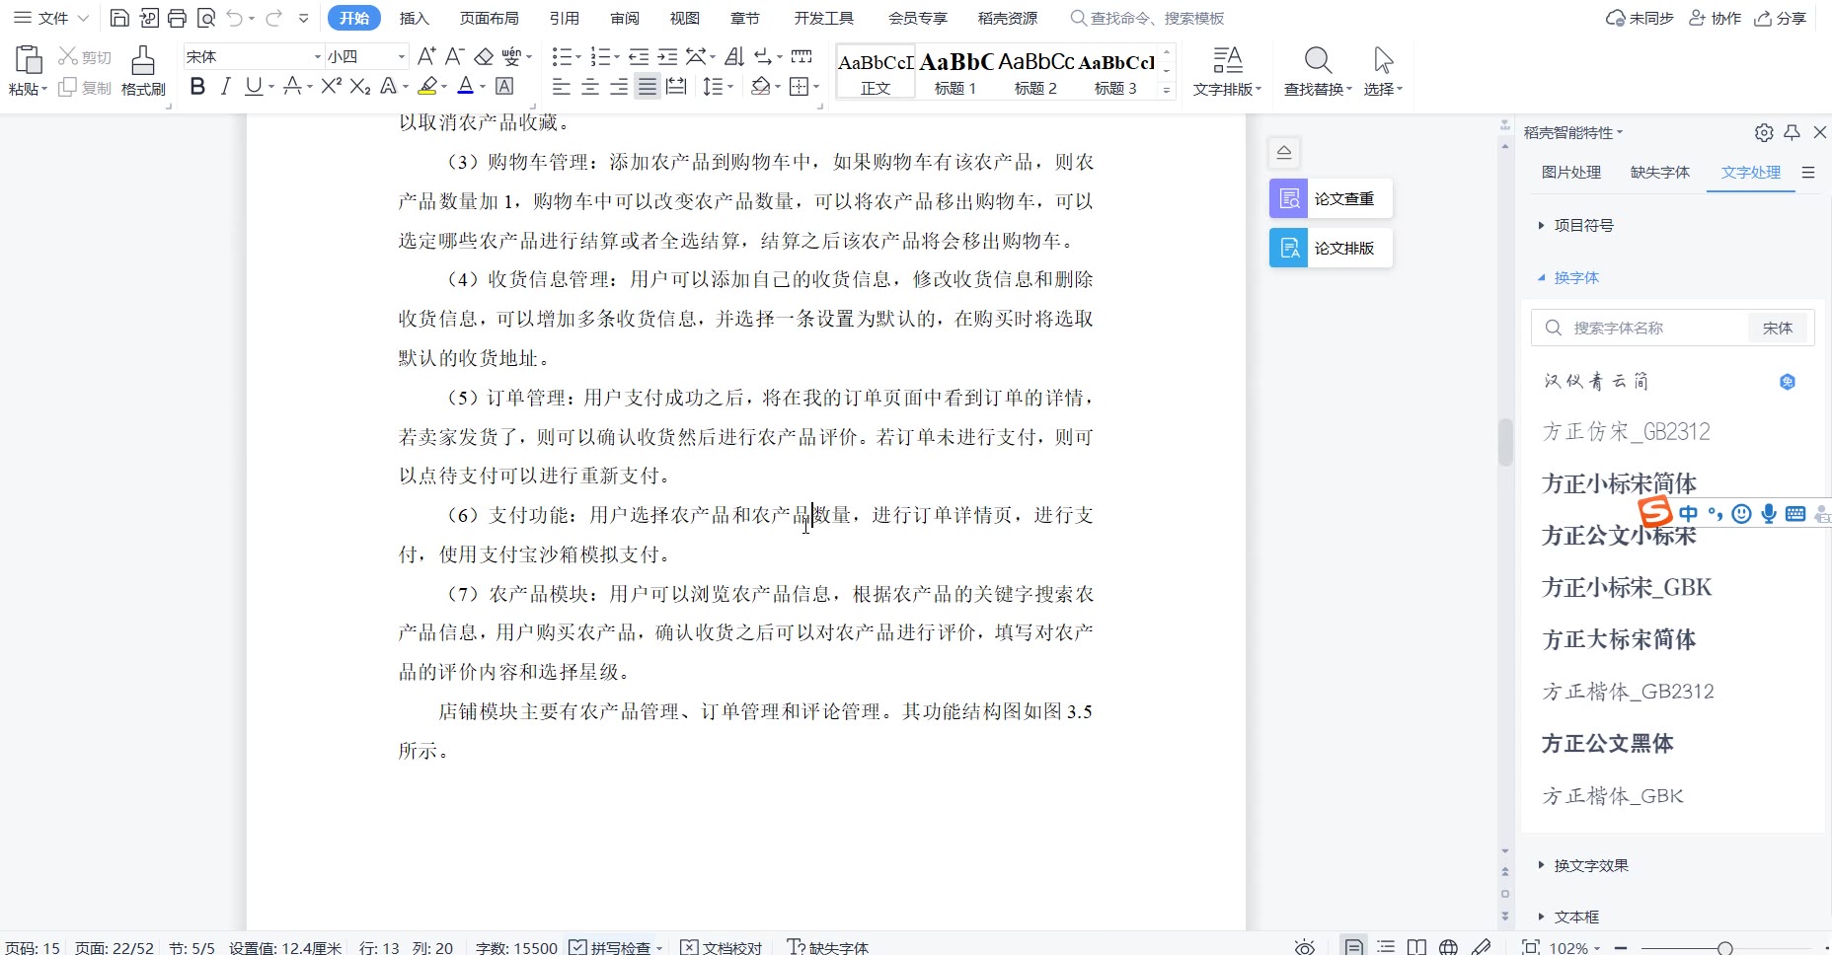Open Find and Replace (查找替换) tool

tap(1317, 70)
